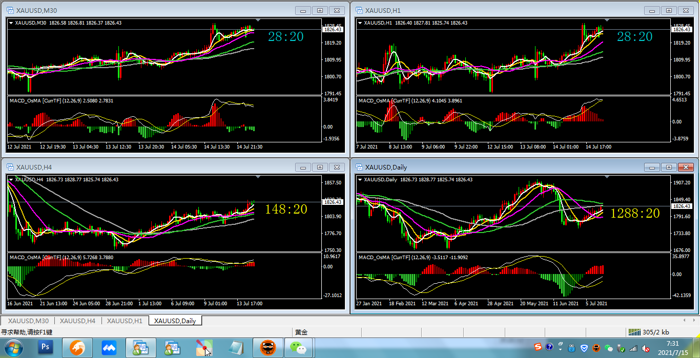Click the blue help question mark tray icon
This screenshot has width=700, height=358.
[549, 348]
